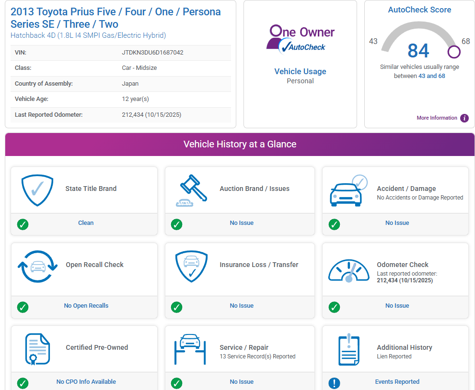Click the State Title Brand shield icon

coord(37,190)
